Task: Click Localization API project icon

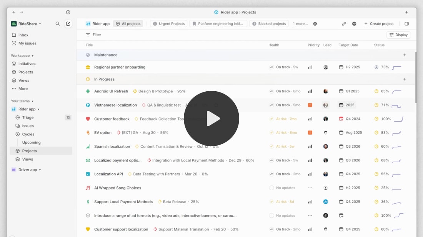Action: (x=88, y=174)
